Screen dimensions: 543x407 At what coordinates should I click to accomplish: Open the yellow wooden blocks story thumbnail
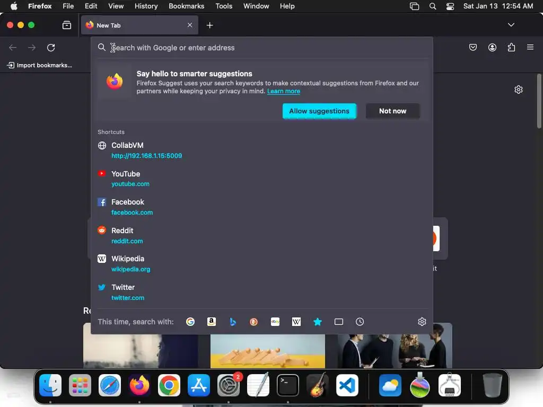point(268,351)
